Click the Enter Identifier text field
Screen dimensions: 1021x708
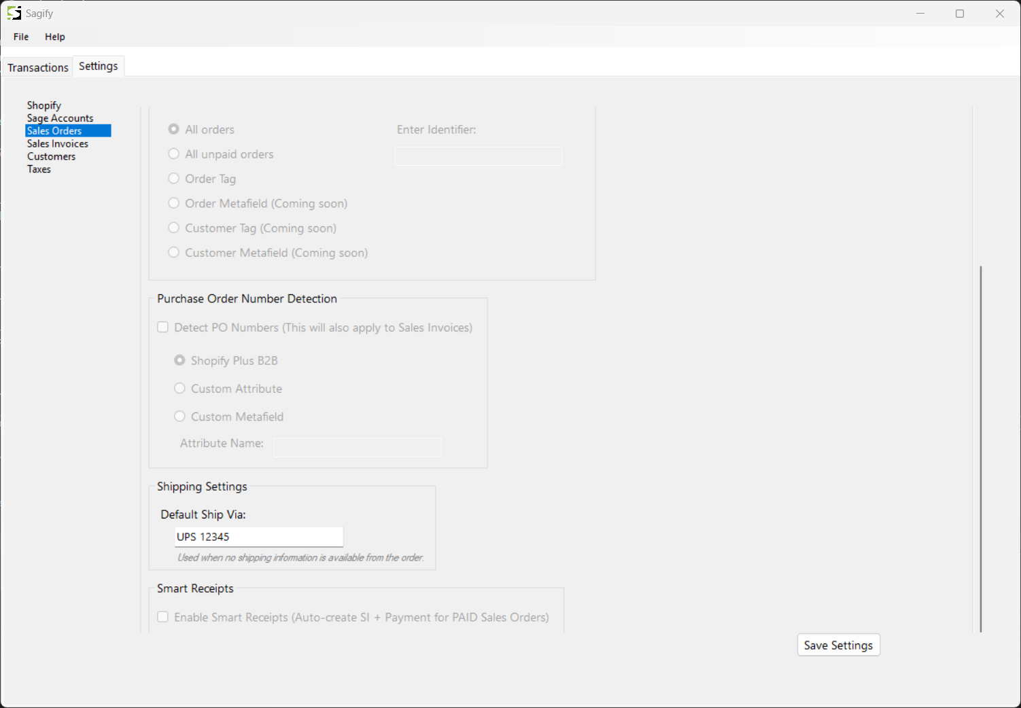479,156
